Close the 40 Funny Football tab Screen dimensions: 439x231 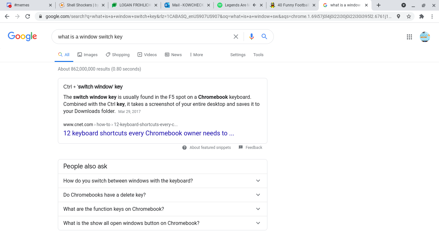314,5
